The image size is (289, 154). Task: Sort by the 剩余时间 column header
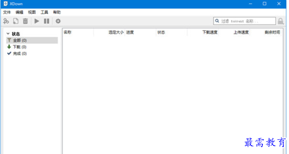tap(266, 32)
